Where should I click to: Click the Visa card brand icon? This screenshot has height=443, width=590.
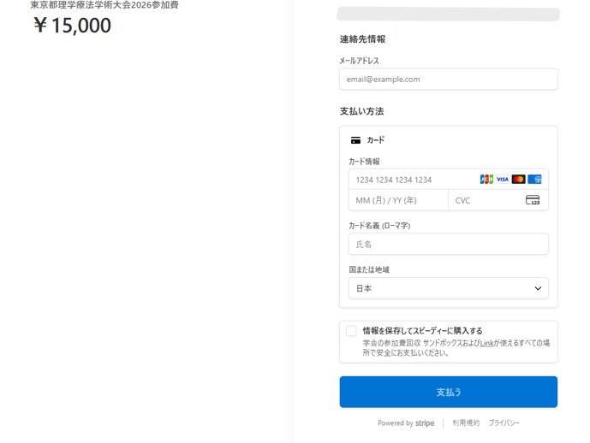503,180
